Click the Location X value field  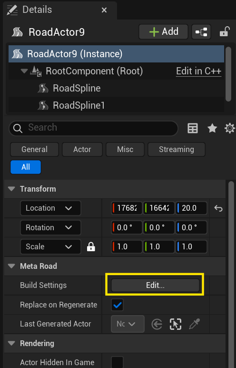(x=127, y=208)
